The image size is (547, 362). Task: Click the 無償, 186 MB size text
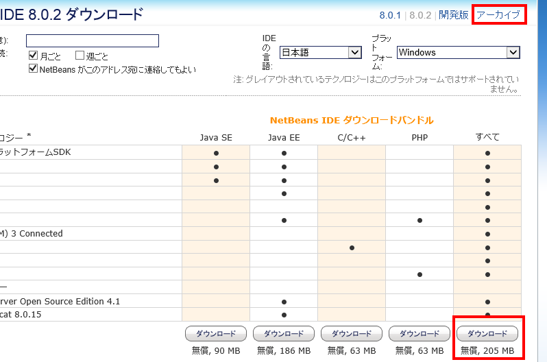tap(284, 350)
